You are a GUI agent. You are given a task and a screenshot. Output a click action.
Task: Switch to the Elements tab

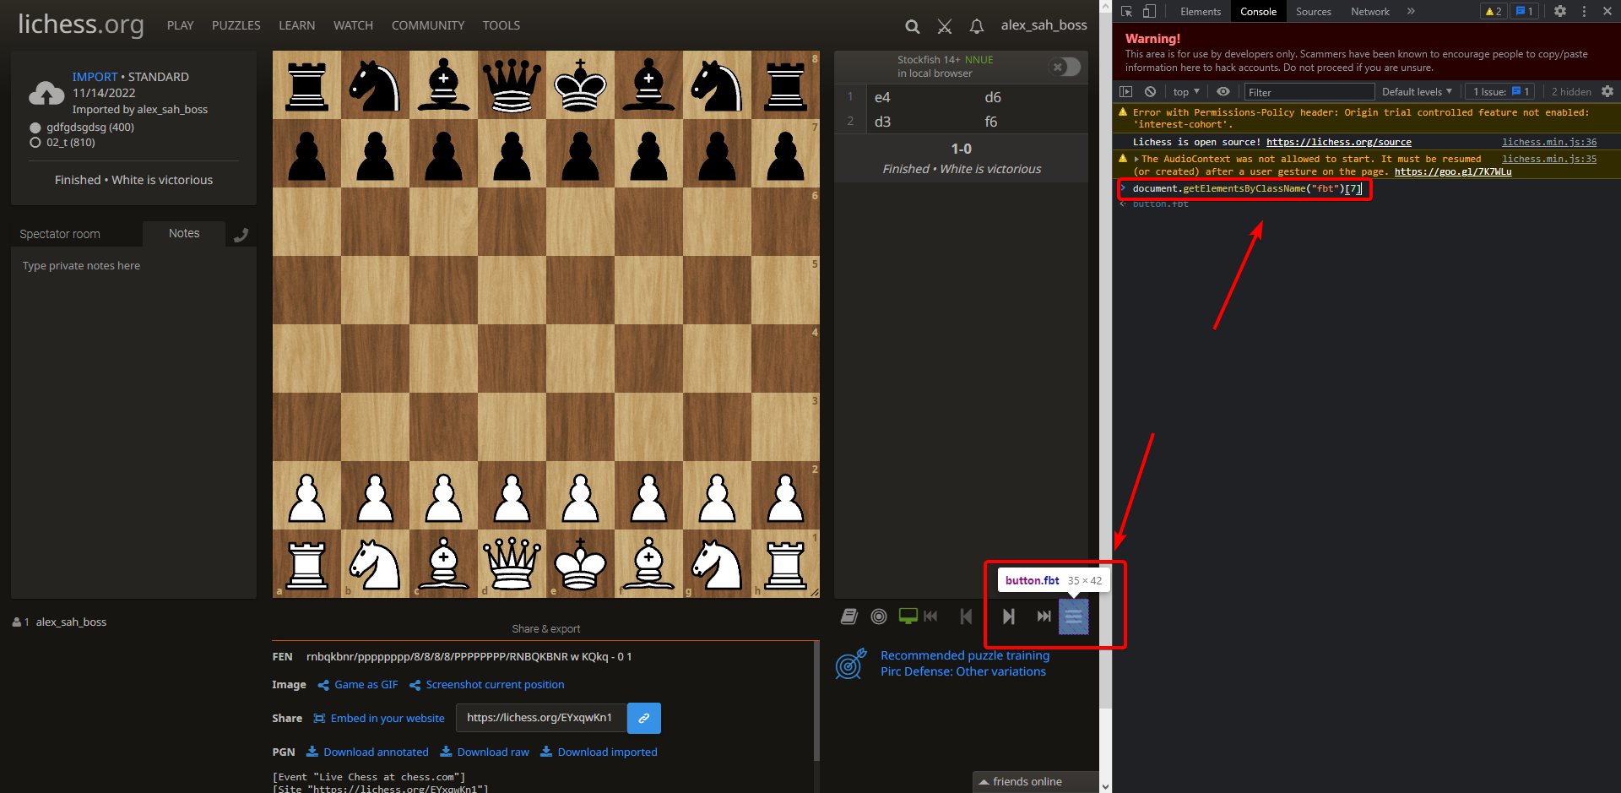(1201, 11)
